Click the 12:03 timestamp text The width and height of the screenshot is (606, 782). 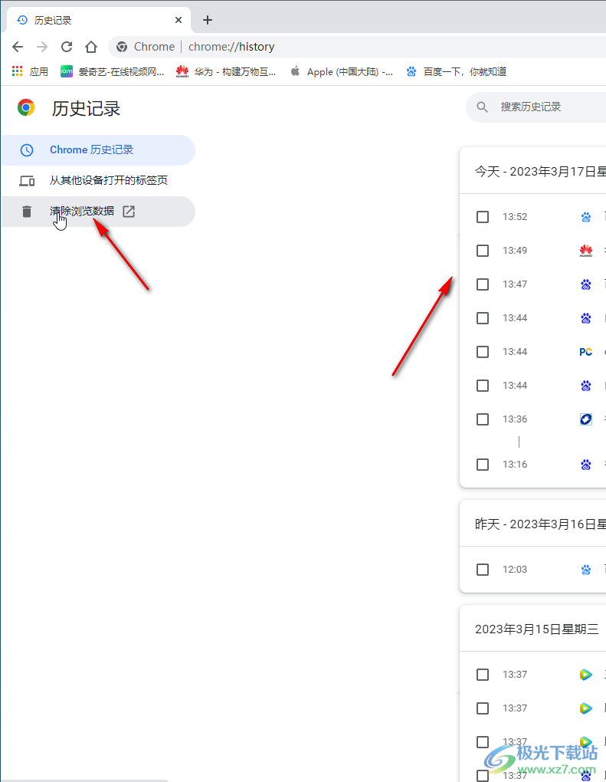pyautogui.click(x=515, y=570)
